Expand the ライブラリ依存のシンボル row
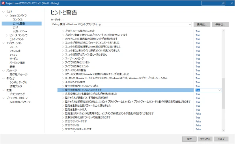The image size is (235, 144). pyautogui.click(x=63, y=62)
